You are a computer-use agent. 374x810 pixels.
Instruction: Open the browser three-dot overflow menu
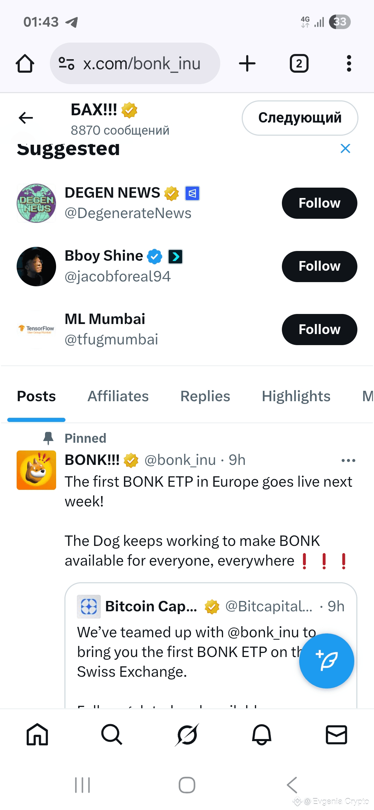349,64
